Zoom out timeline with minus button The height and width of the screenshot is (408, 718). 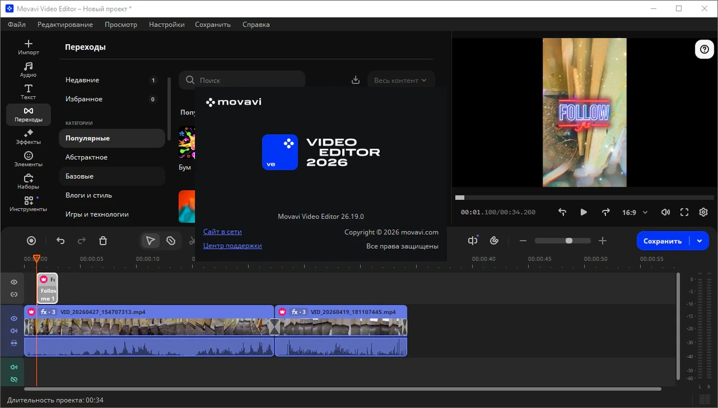point(523,240)
